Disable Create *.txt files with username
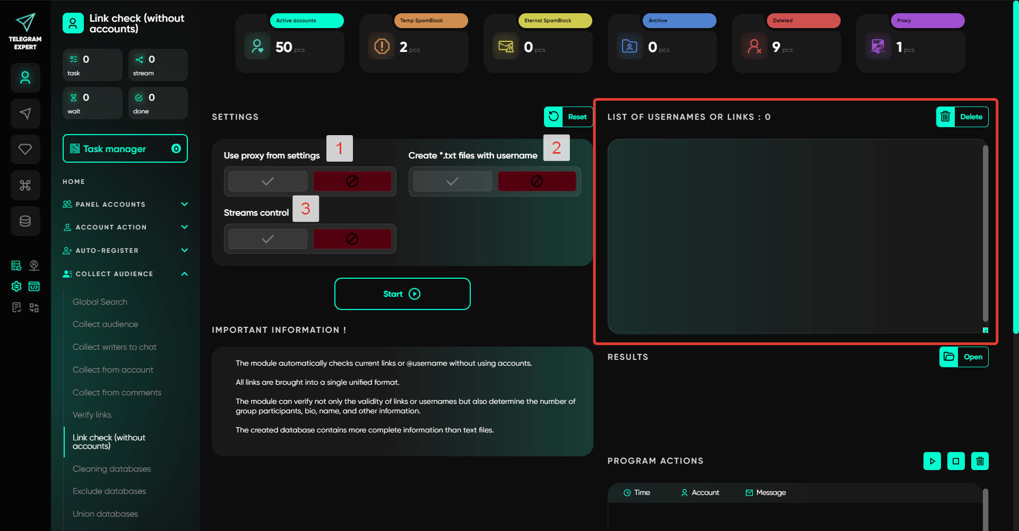 pos(537,181)
